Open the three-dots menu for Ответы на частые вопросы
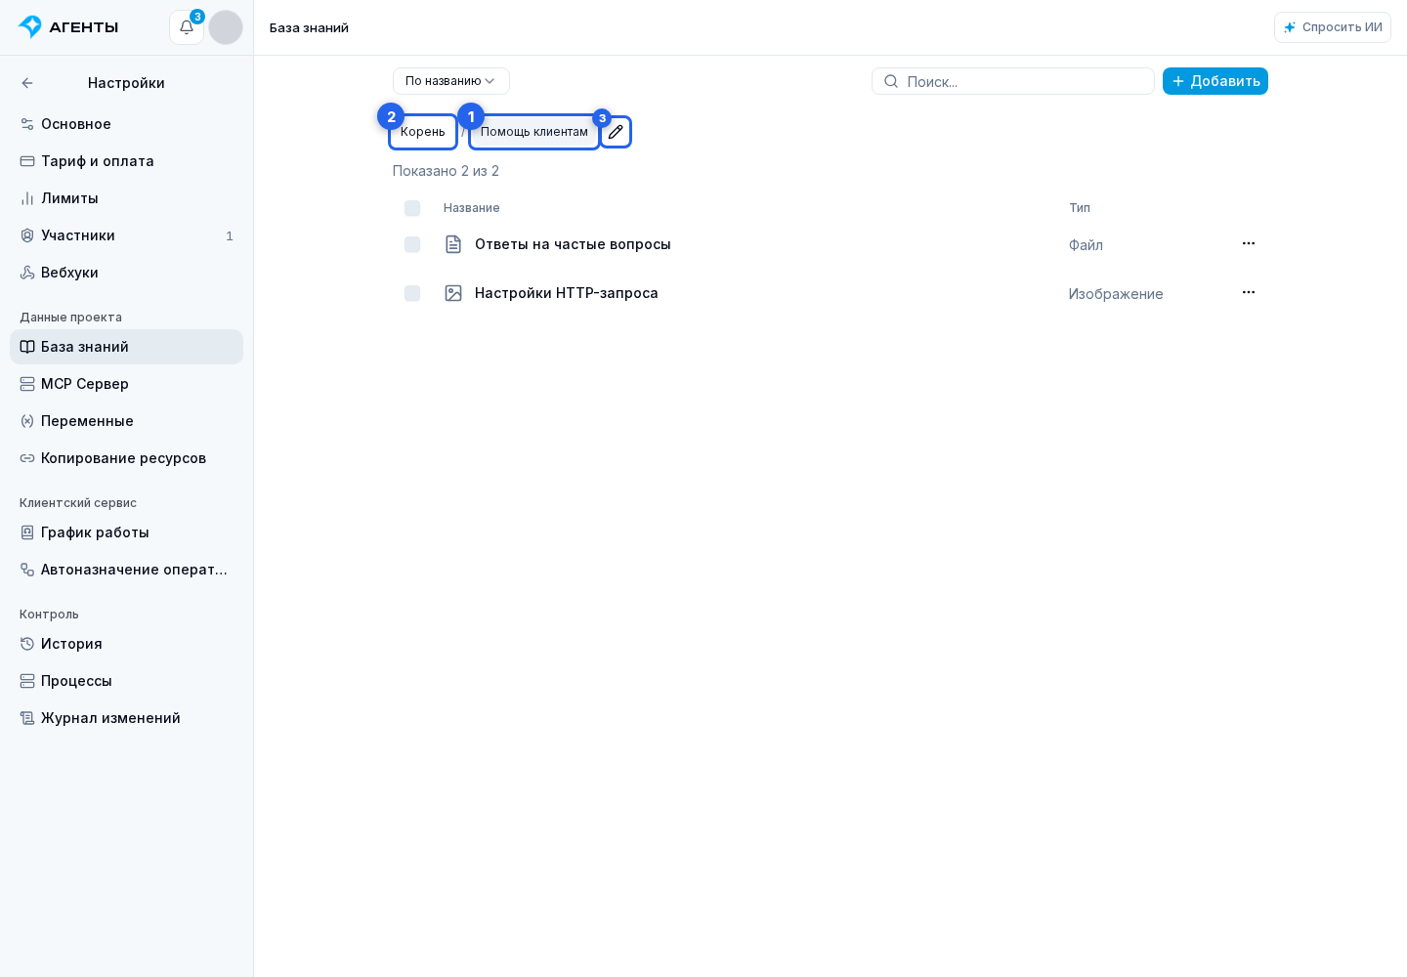This screenshot has height=977, width=1407. [x=1249, y=243]
